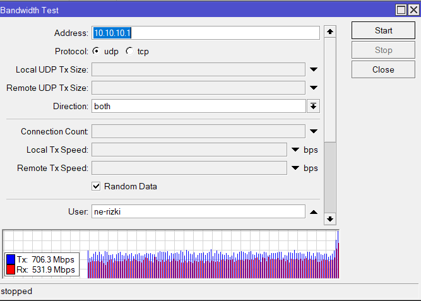Toggle the Random Data checkbox
Image resolution: width=421 pixels, height=301 pixels.
96,186
